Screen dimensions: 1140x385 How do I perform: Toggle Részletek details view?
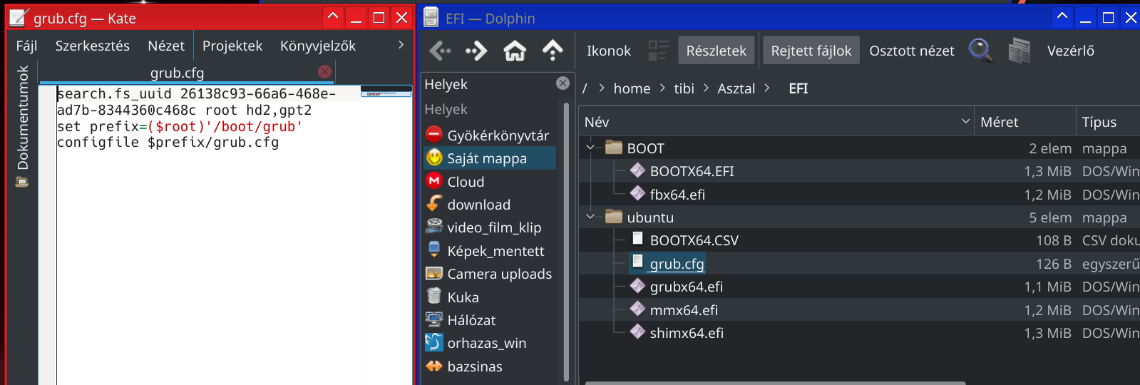pos(716,51)
